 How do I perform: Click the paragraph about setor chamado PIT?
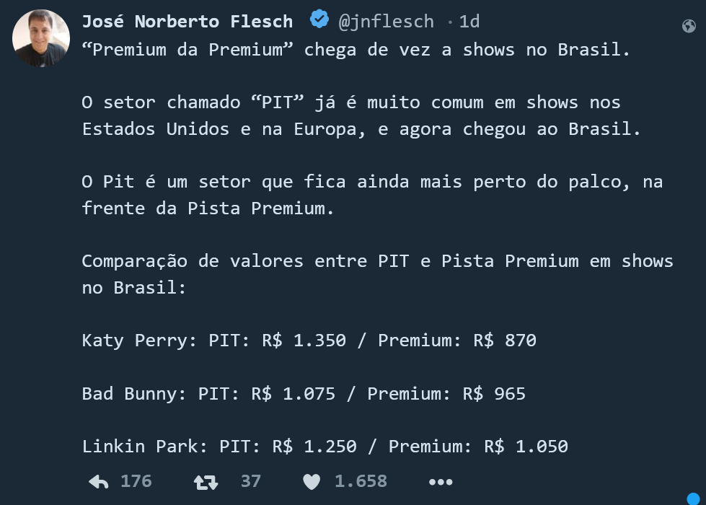361,115
